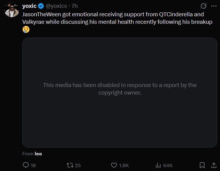Click the yoxic display name
This screenshot has width=220, height=171.
tap(29, 6)
